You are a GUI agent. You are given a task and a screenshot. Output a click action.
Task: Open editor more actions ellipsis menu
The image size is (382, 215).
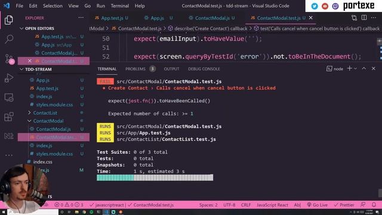pos(374,17)
